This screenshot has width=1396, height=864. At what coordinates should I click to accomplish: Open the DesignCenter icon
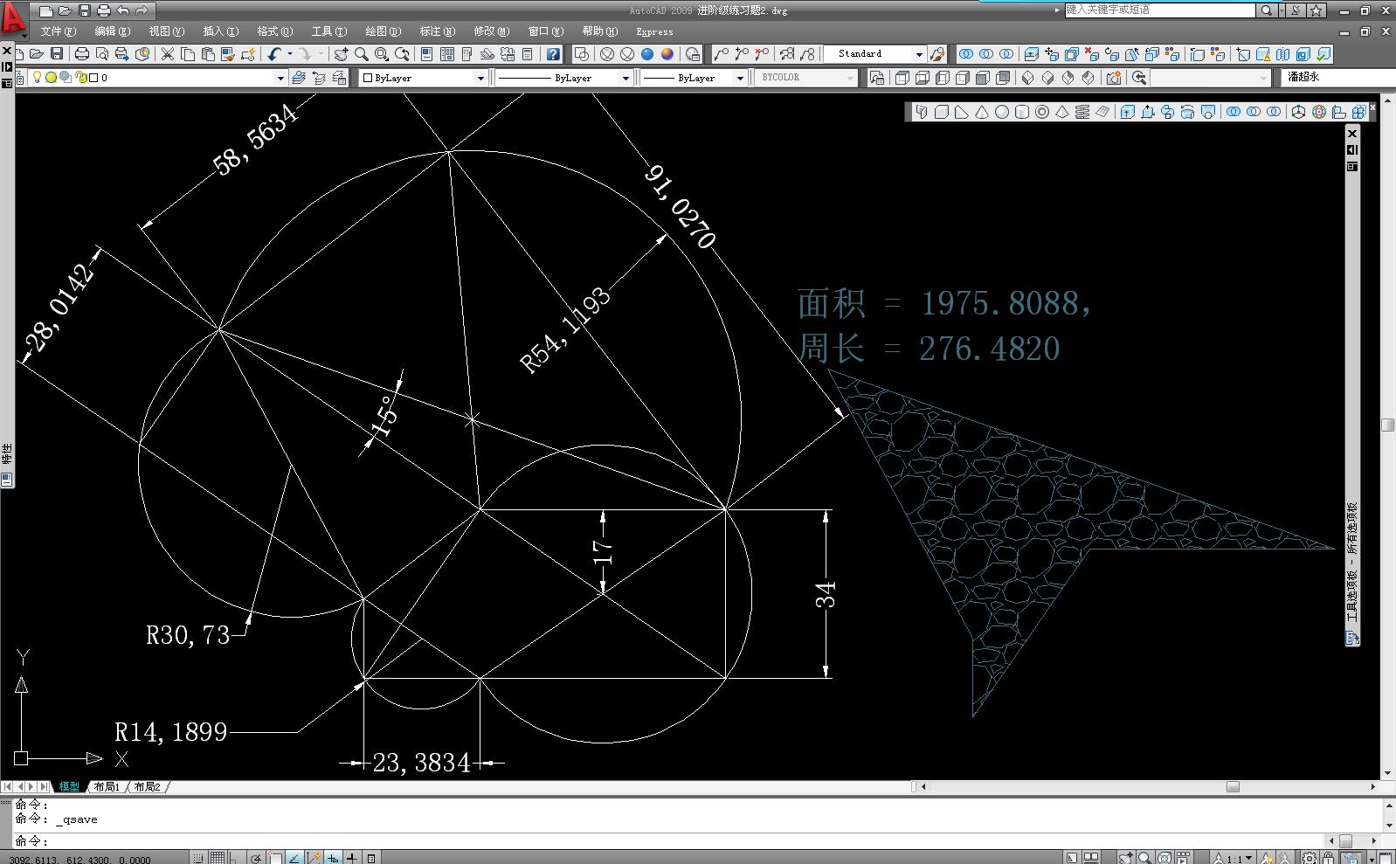(x=446, y=54)
